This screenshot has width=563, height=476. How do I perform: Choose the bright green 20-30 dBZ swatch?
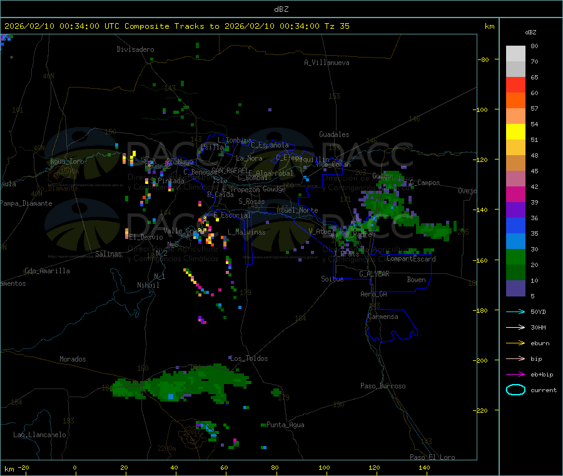[515, 257]
